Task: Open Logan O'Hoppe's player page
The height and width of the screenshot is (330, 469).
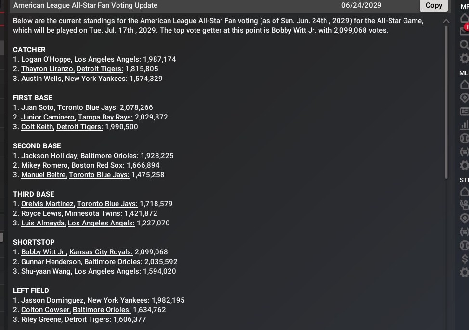Action: pyautogui.click(x=47, y=59)
